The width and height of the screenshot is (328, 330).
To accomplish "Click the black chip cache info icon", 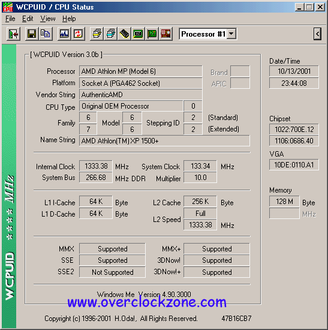I will [x=124, y=34].
